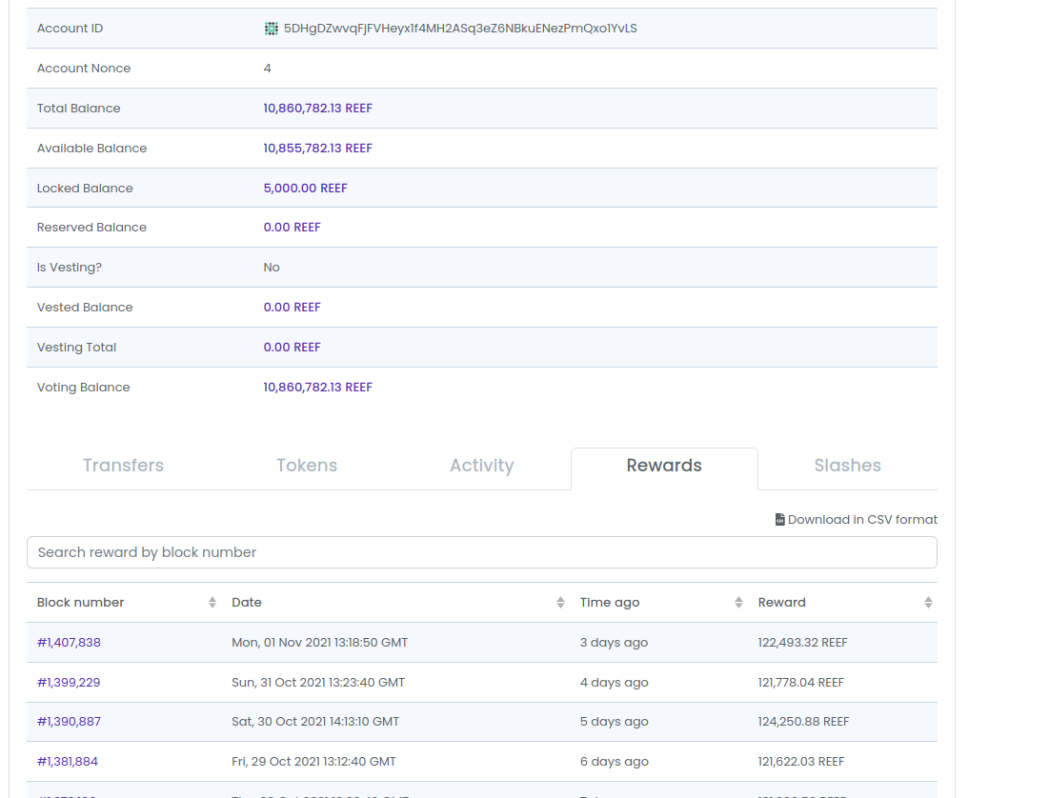Viewport: 1049px width, 798px height.
Task: Switch to the Transfers tab
Action: click(x=123, y=466)
